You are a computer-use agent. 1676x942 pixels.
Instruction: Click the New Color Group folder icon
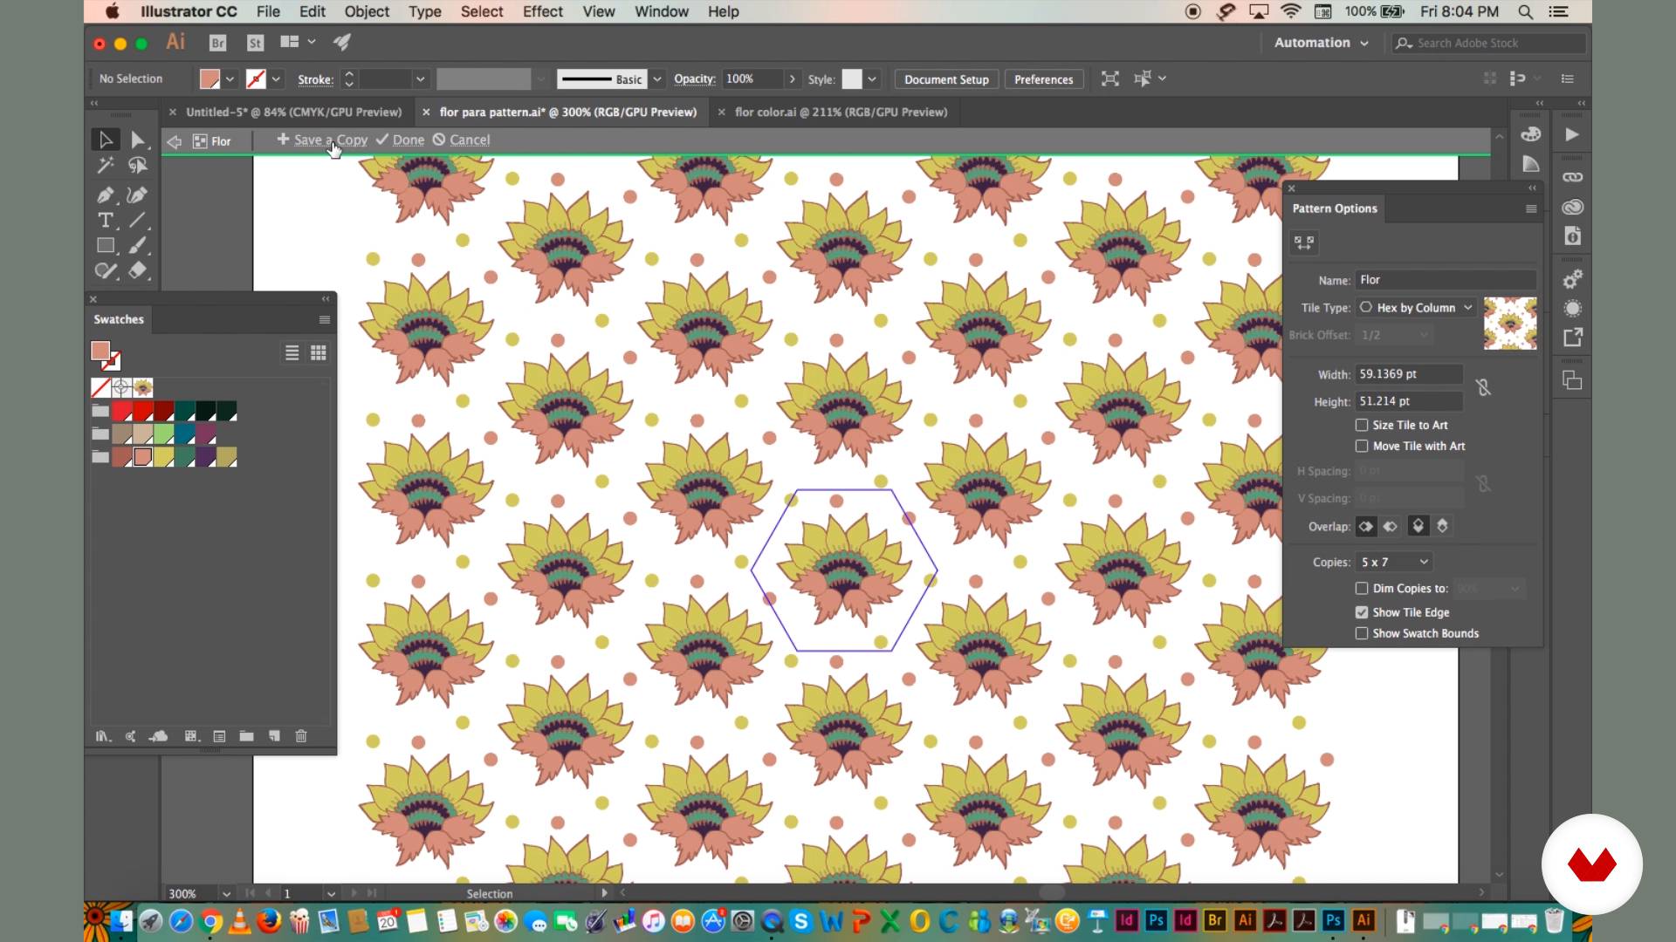click(x=246, y=736)
